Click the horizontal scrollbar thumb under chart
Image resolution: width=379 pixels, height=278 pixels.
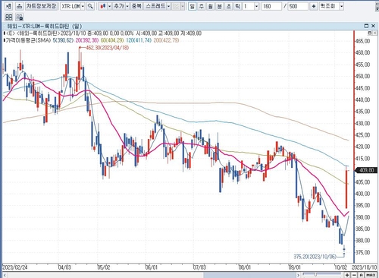point(249,275)
